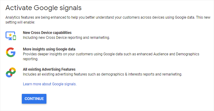
Task: Click trailing word reporting under insights description
Action: coord(30,59)
